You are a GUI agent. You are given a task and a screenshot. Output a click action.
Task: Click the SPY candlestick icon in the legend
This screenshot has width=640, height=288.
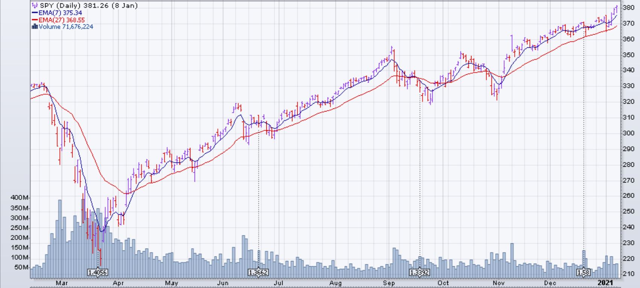tap(35, 6)
